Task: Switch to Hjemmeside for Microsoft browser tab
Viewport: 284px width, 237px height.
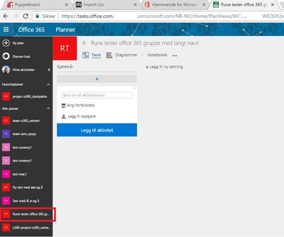Action: coord(175,4)
